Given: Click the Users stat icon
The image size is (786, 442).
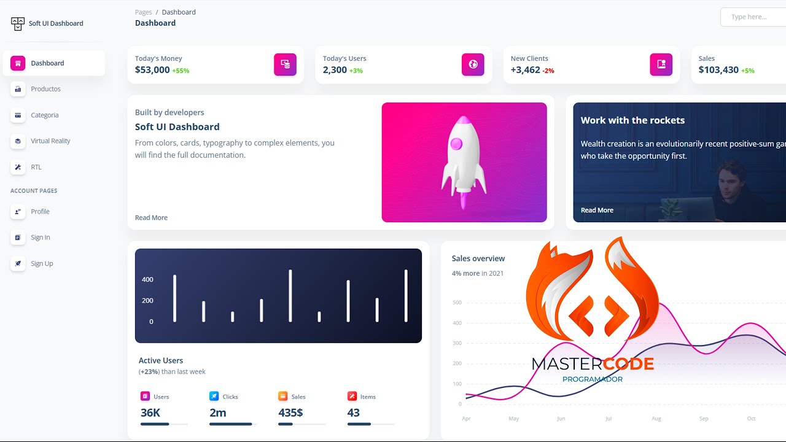Looking at the screenshot, I should click(145, 397).
